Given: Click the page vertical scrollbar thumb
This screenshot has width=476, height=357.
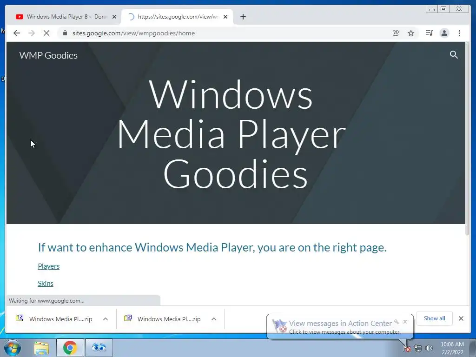Looking at the screenshot, I should (468, 138).
